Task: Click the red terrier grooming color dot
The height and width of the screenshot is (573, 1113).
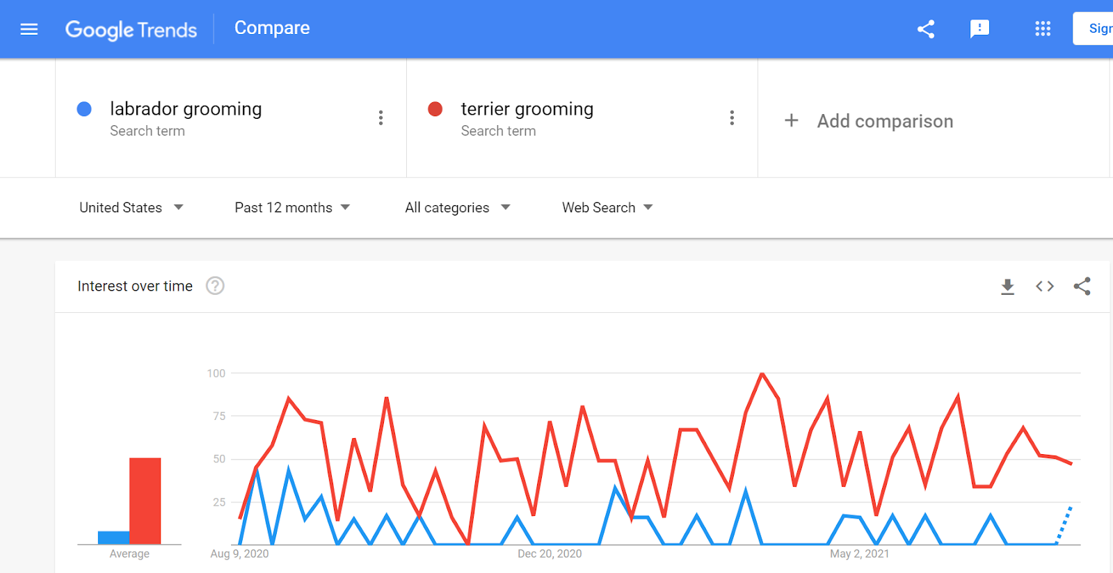Action: [435, 109]
